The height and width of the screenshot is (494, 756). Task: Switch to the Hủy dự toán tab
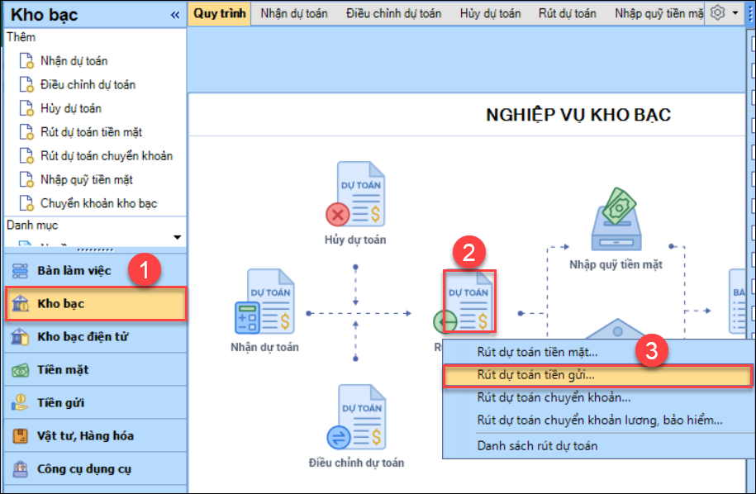[490, 13]
